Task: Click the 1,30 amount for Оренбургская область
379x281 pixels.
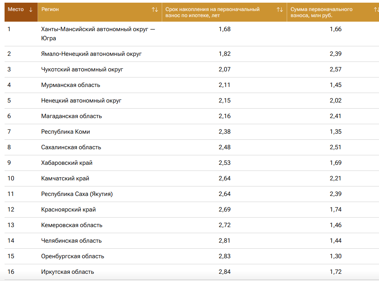Action: point(335,256)
